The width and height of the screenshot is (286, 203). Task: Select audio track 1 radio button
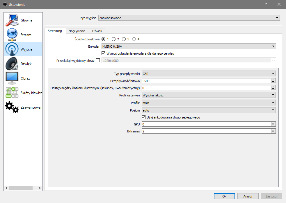[103, 39]
